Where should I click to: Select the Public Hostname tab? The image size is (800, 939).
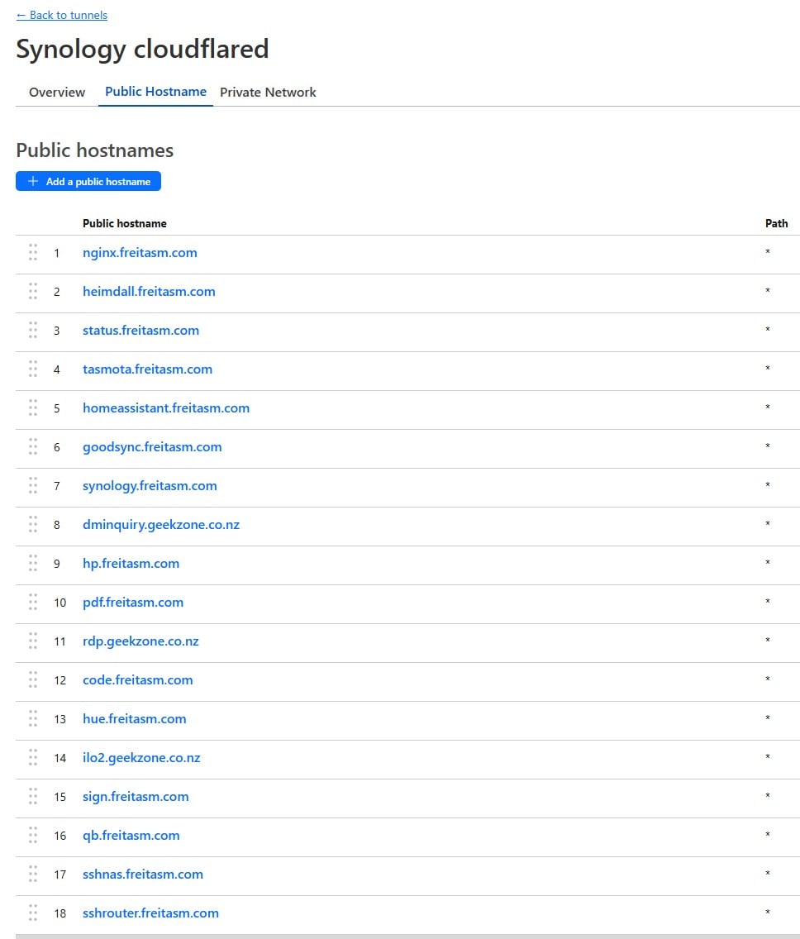pyautogui.click(x=155, y=92)
